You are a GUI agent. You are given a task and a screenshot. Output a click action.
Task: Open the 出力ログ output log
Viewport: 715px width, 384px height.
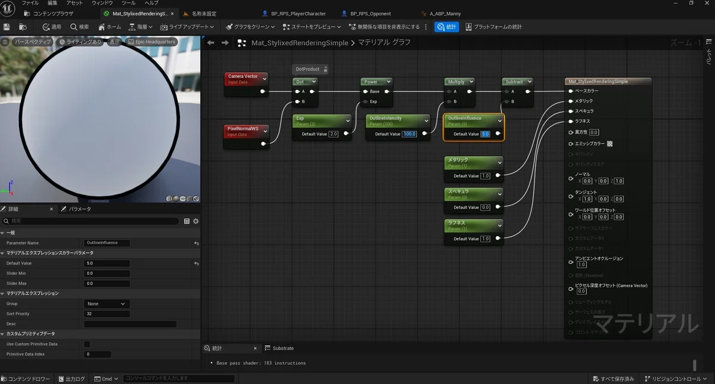pos(71,379)
